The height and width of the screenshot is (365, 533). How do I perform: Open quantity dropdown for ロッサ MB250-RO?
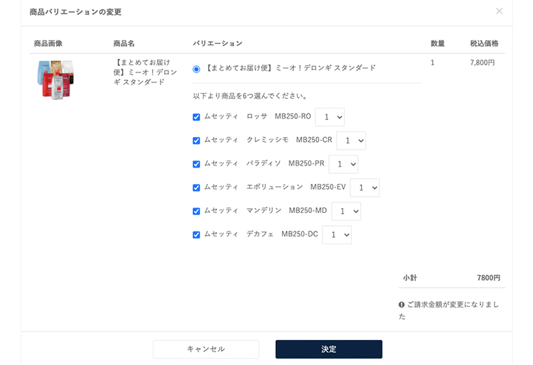[x=330, y=117]
